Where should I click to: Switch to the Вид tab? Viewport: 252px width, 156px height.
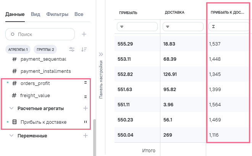(x=35, y=14)
